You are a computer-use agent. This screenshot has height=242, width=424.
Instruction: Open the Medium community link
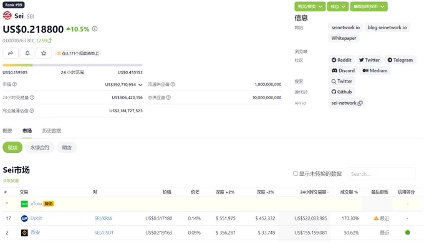[375, 70]
